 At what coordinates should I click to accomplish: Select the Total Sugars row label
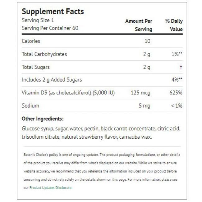click(x=36, y=67)
